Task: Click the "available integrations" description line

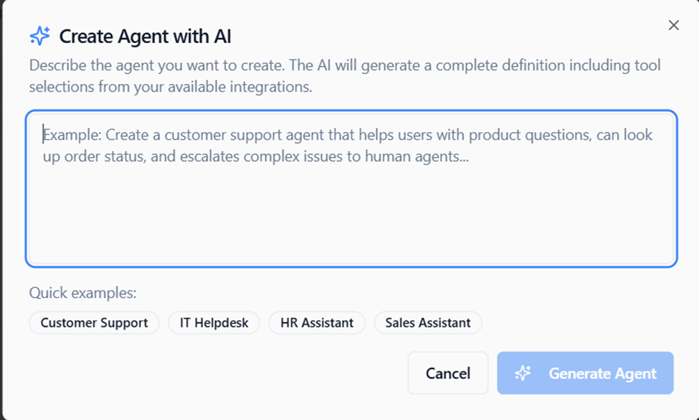Action: [171, 87]
